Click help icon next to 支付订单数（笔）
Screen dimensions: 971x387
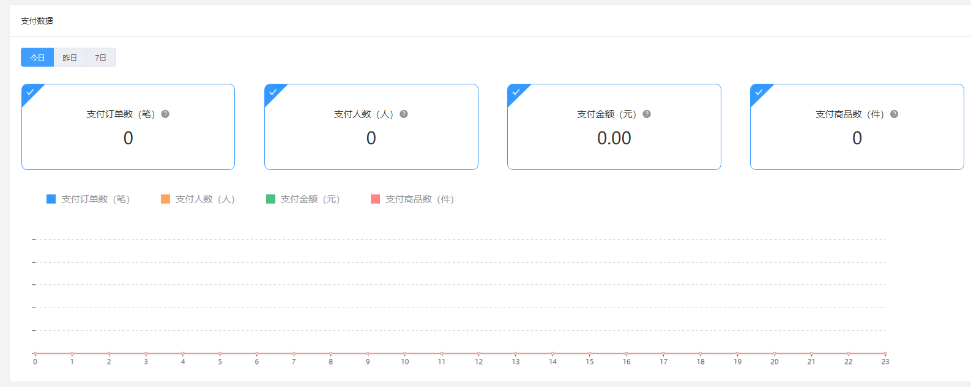(165, 114)
